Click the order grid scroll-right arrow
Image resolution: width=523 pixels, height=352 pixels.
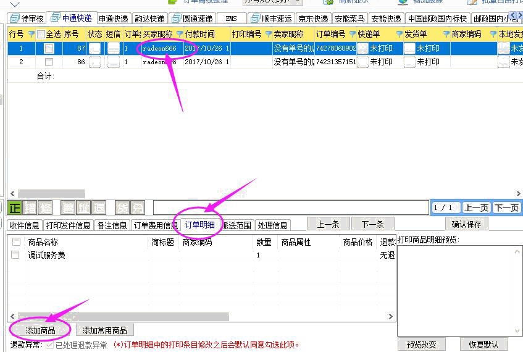[518, 193]
